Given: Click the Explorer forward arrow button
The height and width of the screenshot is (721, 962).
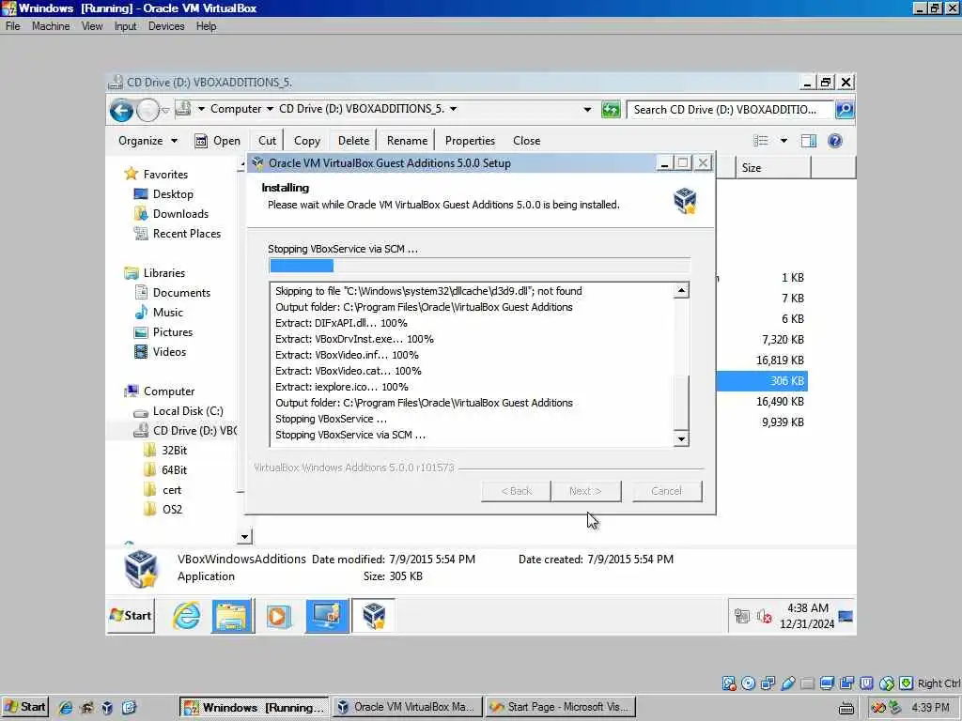Looking at the screenshot, I should (x=147, y=111).
